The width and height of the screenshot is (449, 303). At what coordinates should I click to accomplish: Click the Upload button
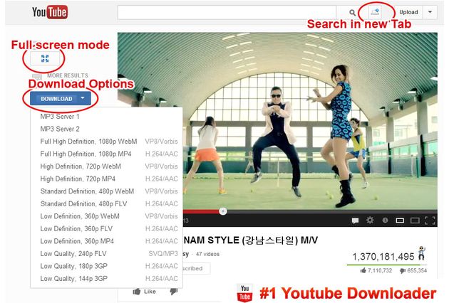click(408, 12)
